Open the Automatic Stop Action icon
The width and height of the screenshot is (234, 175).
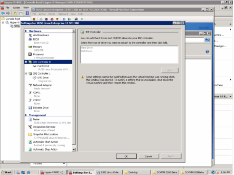click(x=30, y=149)
